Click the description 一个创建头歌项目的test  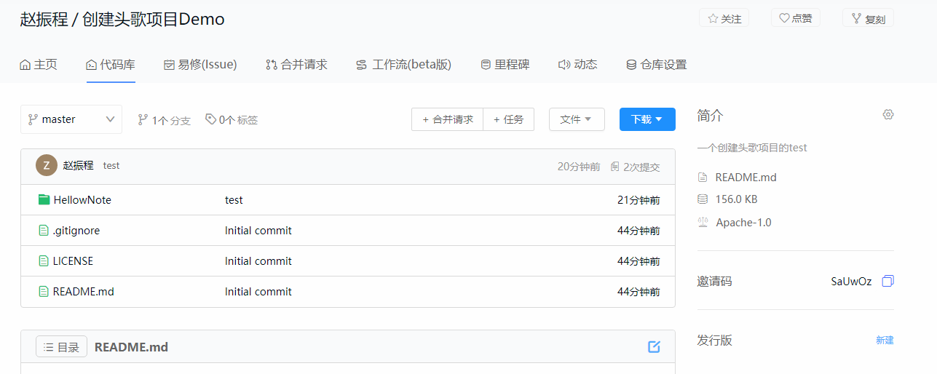pyautogui.click(x=752, y=148)
